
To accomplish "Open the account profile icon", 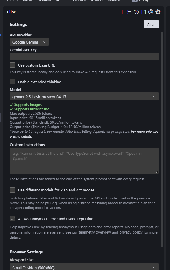I will [x=151, y=12].
